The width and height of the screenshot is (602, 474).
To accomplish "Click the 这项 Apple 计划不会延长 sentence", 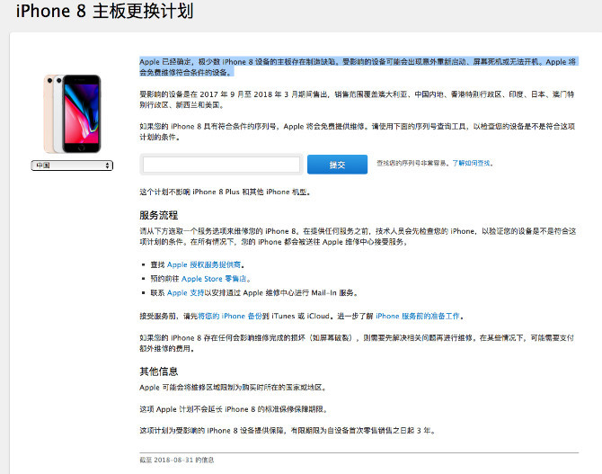I will 234,409.
